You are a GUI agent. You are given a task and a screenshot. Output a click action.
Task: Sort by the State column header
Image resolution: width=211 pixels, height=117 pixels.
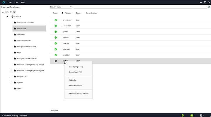tap(55, 13)
